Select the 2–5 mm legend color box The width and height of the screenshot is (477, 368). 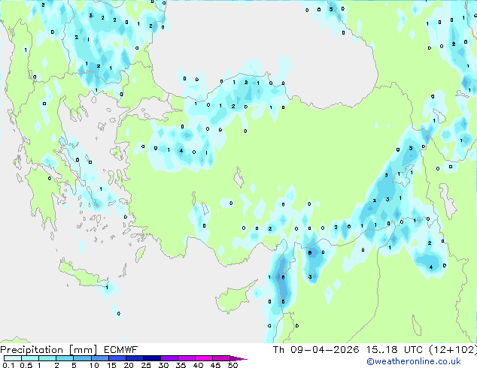pyautogui.click(x=65, y=358)
